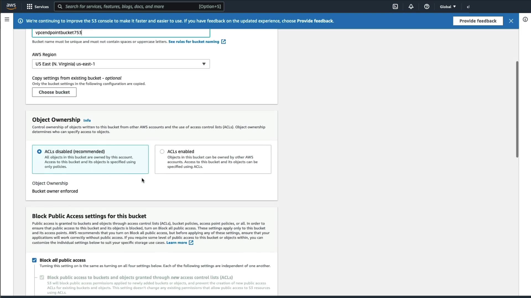Viewport: 531px width, 298px height.
Task: Open the help question mark icon
Action: [427, 7]
